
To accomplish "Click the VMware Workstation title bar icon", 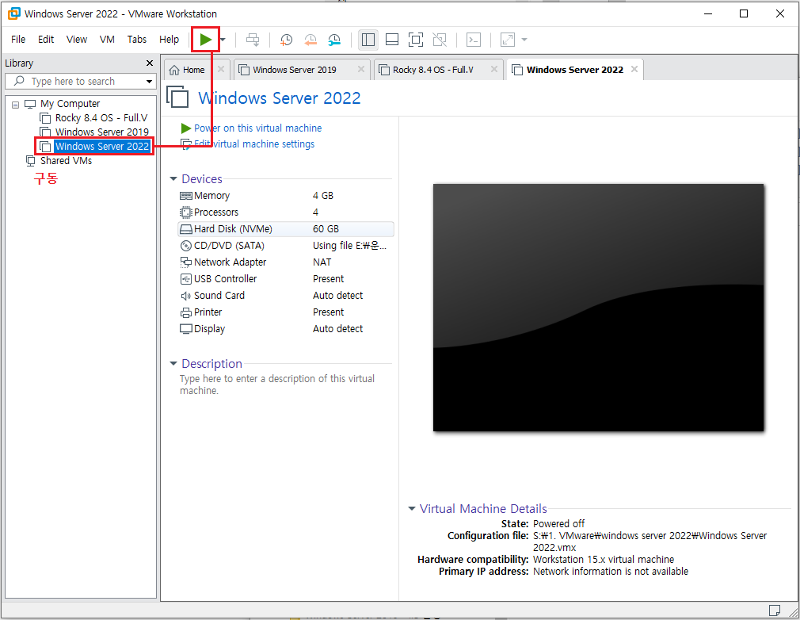I will click(13, 13).
